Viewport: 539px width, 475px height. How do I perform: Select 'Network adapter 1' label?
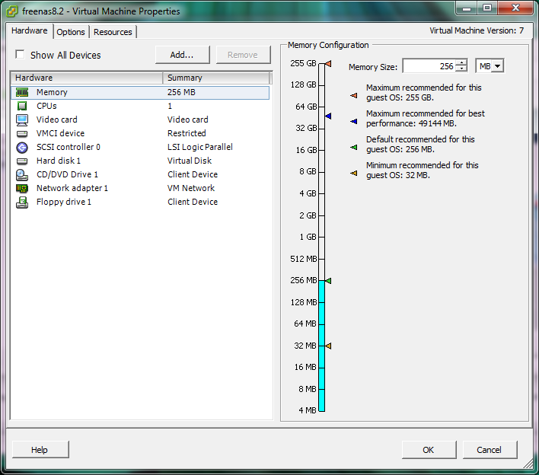click(72, 188)
